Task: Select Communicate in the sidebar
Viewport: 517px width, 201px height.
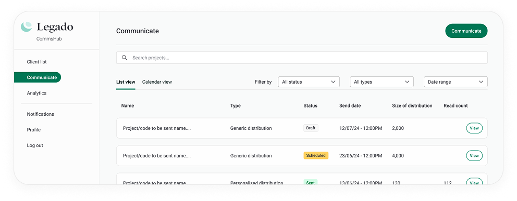Action: [x=38, y=77]
